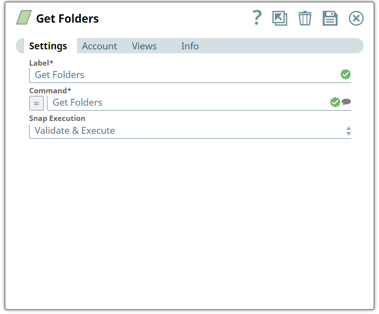The height and width of the screenshot is (314, 379).
Task: Open the Snap Execution dropdown
Action: [190, 131]
